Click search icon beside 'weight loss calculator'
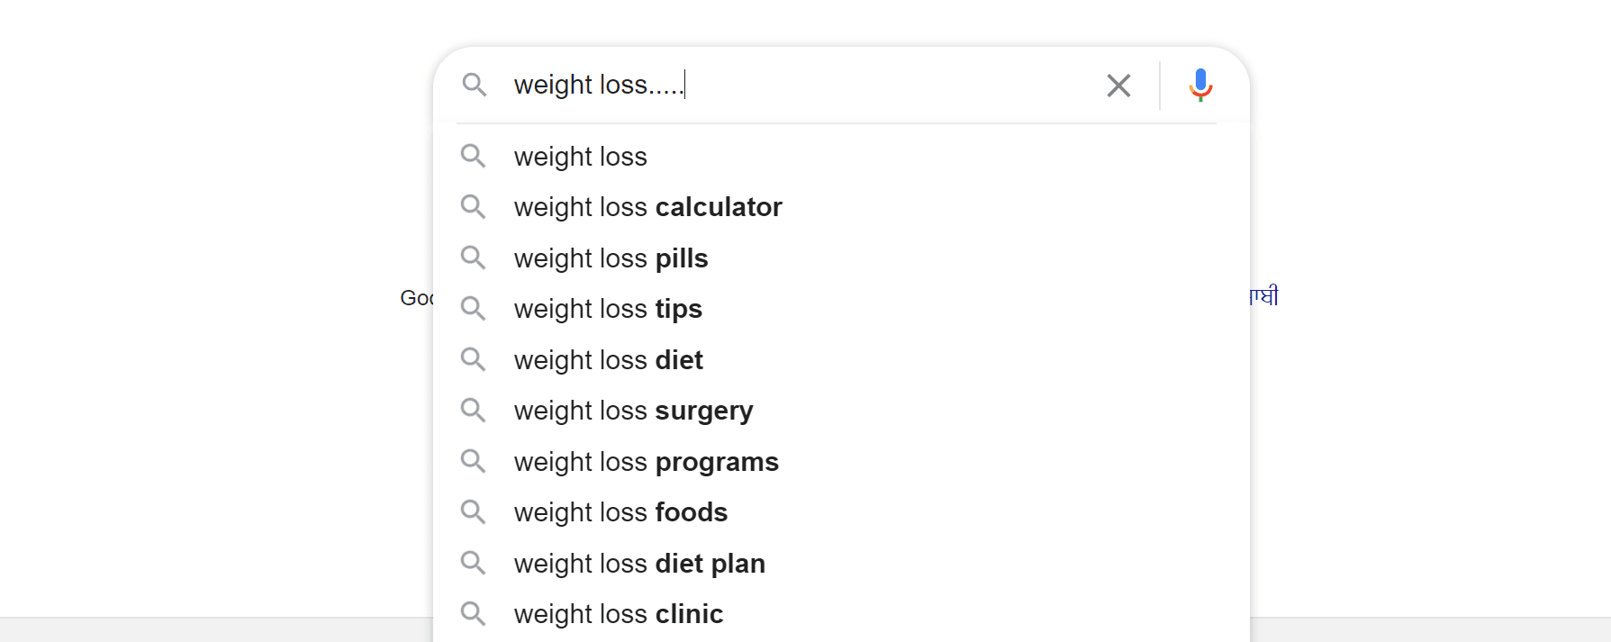The image size is (1611, 642). click(x=473, y=207)
